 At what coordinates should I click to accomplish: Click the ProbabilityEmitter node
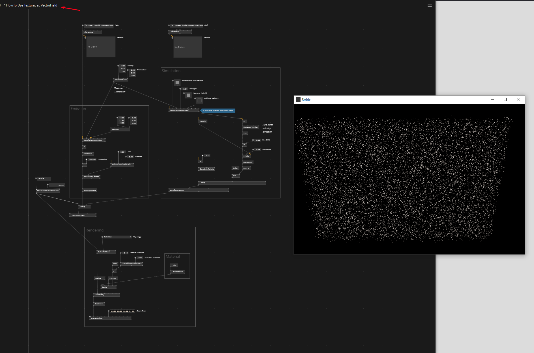[x=91, y=176]
